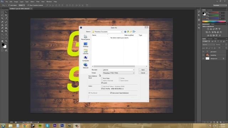Screen dimensions: 228x128
Task: Select the Crop tool
Action: tap(2, 18)
